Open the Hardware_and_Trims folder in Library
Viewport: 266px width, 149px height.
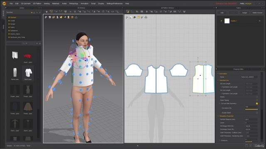click(x=17, y=37)
